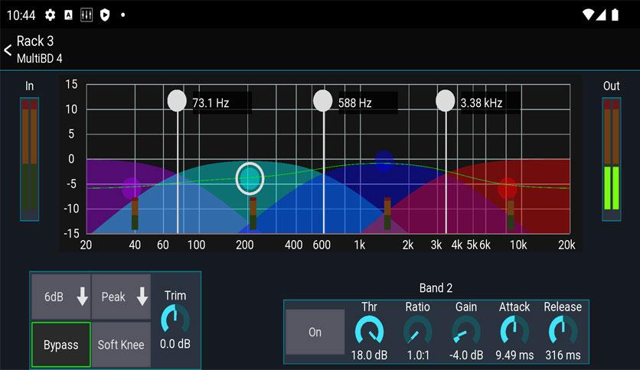The width and height of the screenshot is (640, 370).
Task: Tap the keyboard 'A' status bar icon
Action: pos(69,15)
